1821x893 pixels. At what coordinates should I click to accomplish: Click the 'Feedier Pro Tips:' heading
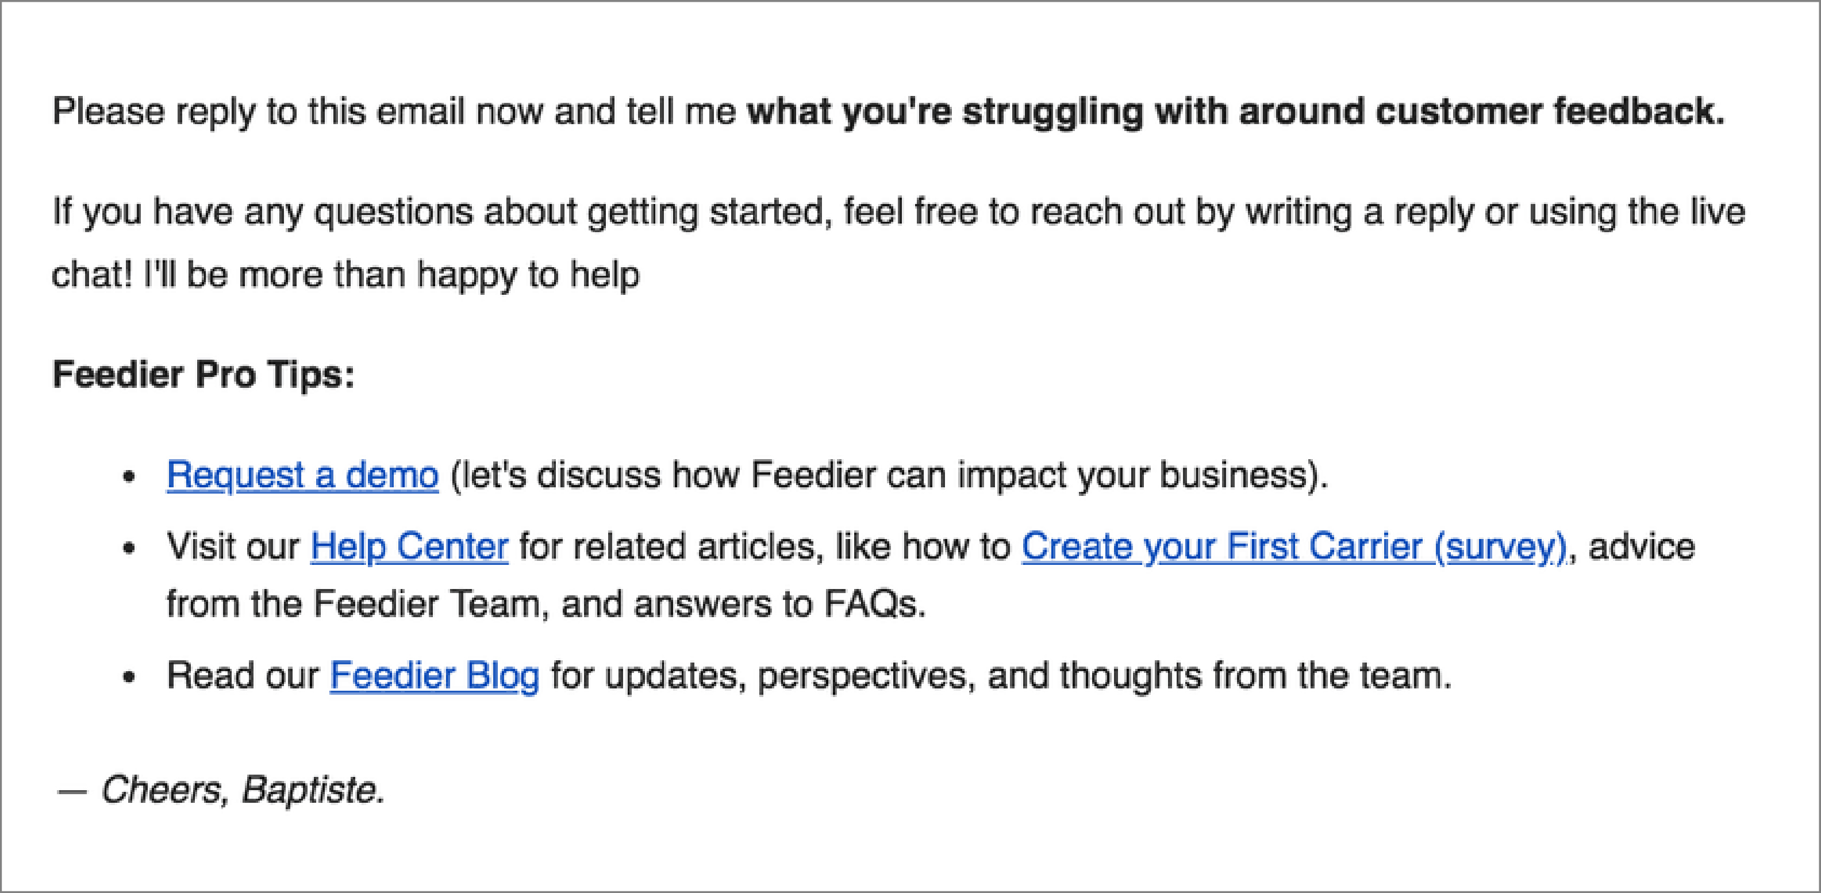(x=203, y=375)
